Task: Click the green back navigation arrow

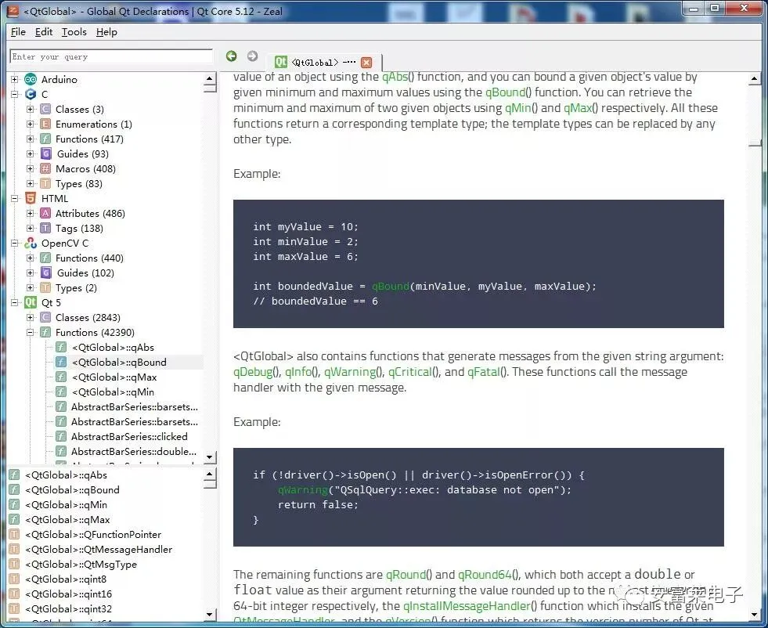Action: pyautogui.click(x=231, y=56)
